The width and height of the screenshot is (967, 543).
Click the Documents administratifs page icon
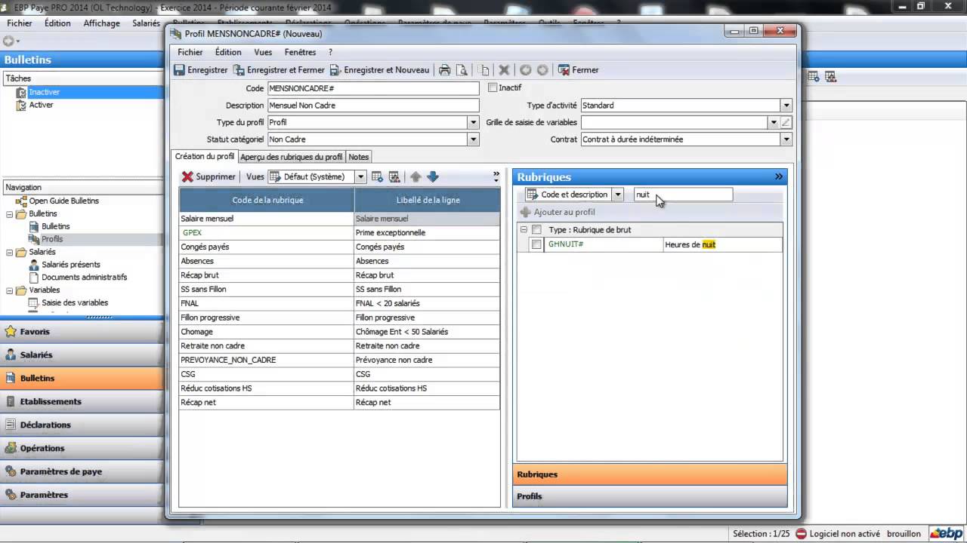[34, 277]
